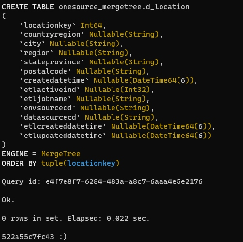Click the `etljobname` column name

[x=46, y=99]
